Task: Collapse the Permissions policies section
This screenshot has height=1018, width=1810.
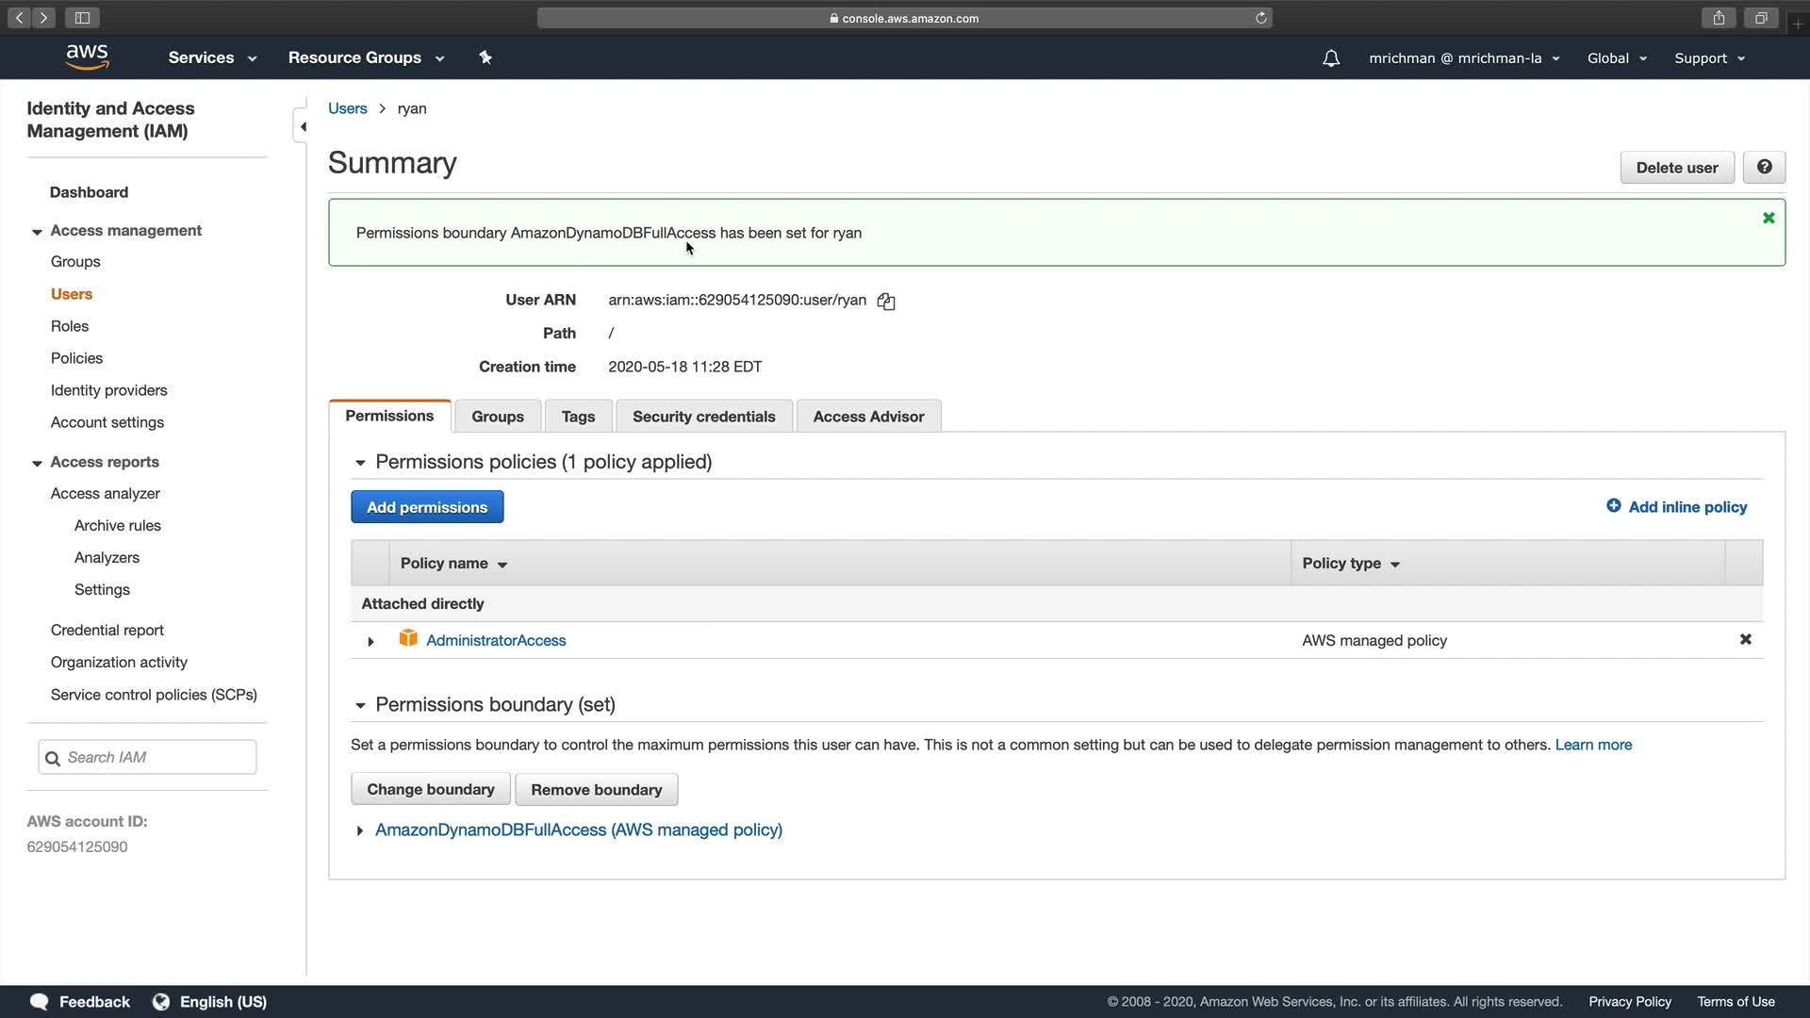Action: coord(360,462)
